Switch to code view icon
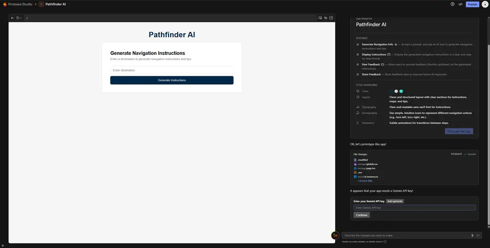 [460, 4]
